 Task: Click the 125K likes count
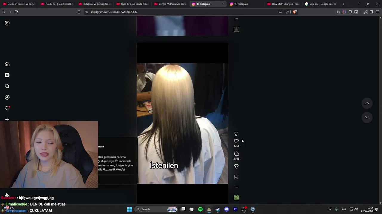(236, 146)
